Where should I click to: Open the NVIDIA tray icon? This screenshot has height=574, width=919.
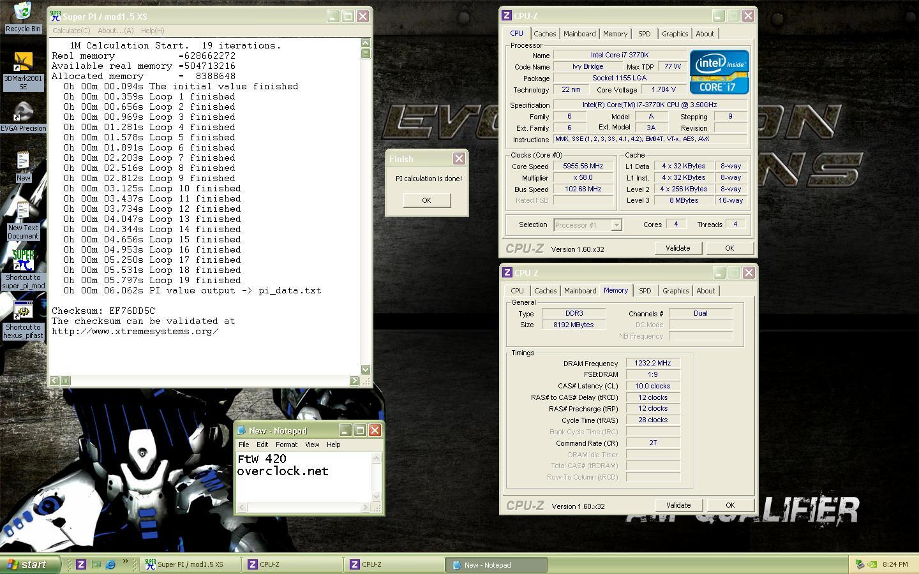[x=872, y=564]
